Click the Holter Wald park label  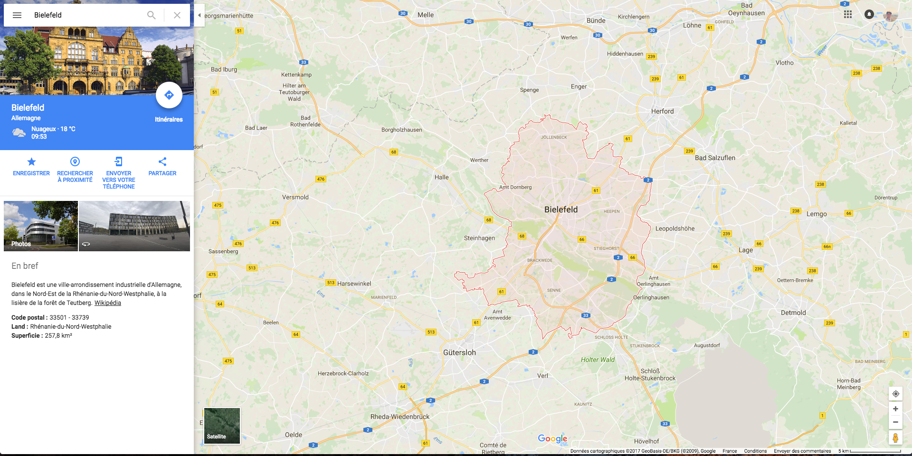598,360
